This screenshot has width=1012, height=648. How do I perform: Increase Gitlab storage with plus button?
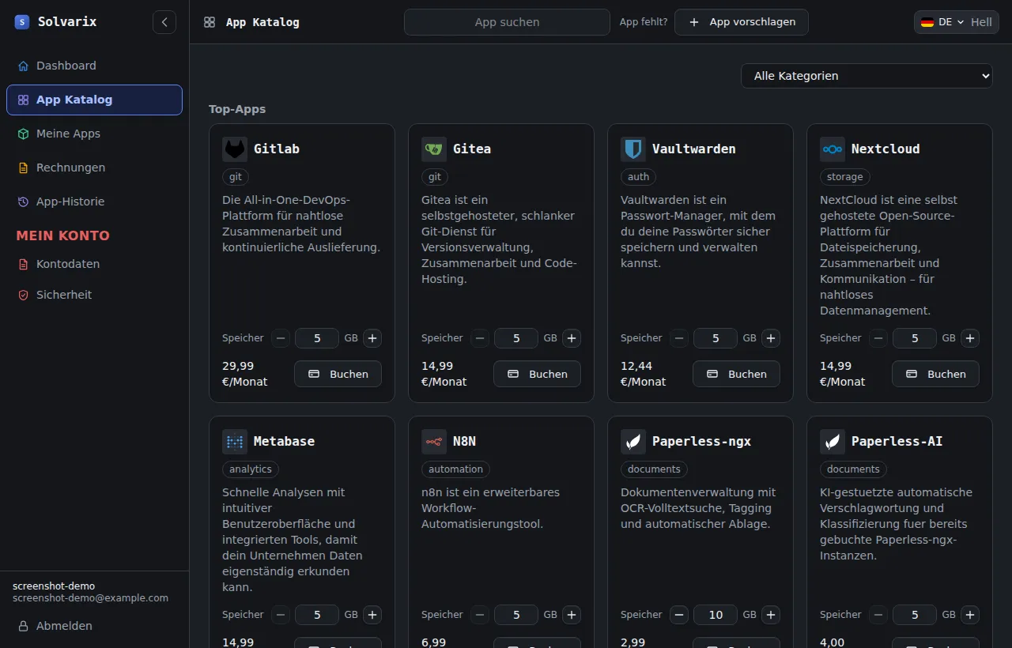pyautogui.click(x=372, y=338)
